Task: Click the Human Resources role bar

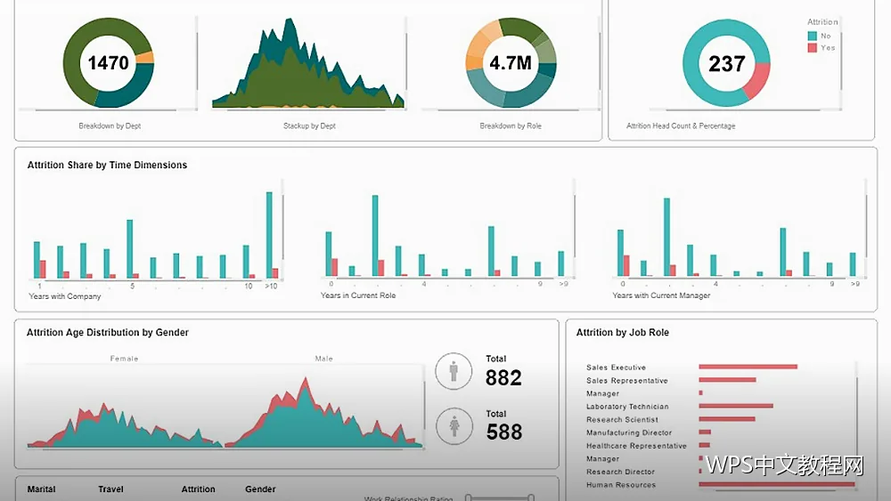Action: tap(777, 485)
